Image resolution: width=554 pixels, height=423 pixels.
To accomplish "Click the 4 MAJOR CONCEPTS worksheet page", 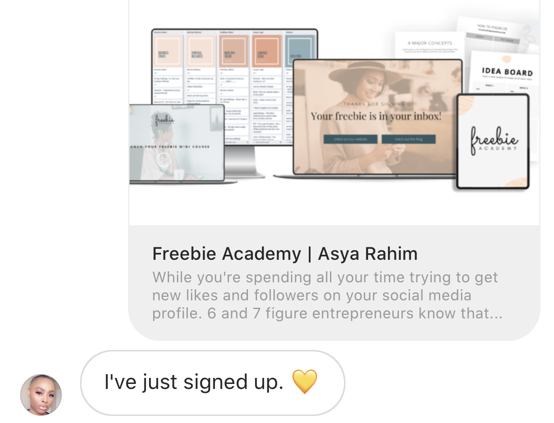I will point(429,46).
